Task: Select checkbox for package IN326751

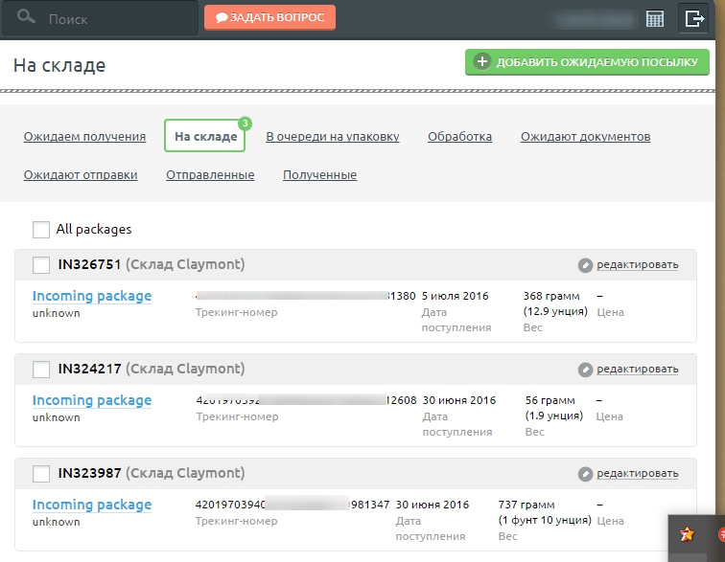Action: 41,265
